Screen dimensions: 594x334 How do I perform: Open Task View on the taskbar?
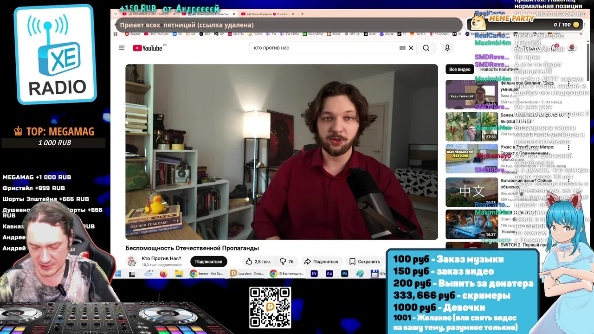point(132,274)
